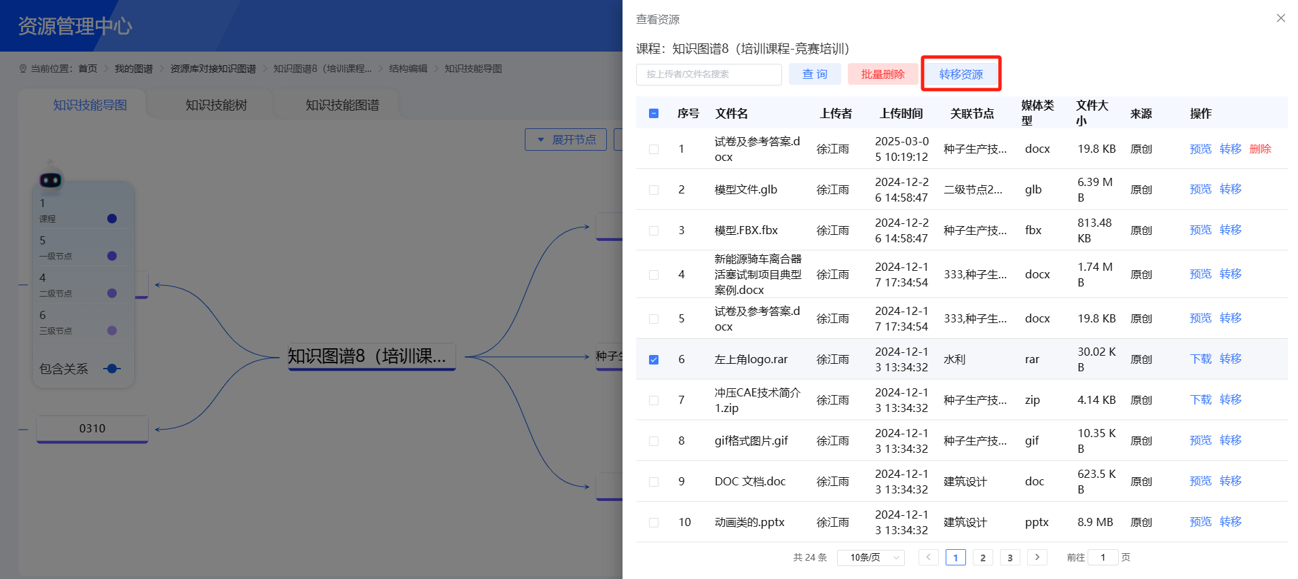Uncheck the box for 左上角logo.rar row
The image size is (1298, 579).
[654, 360]
